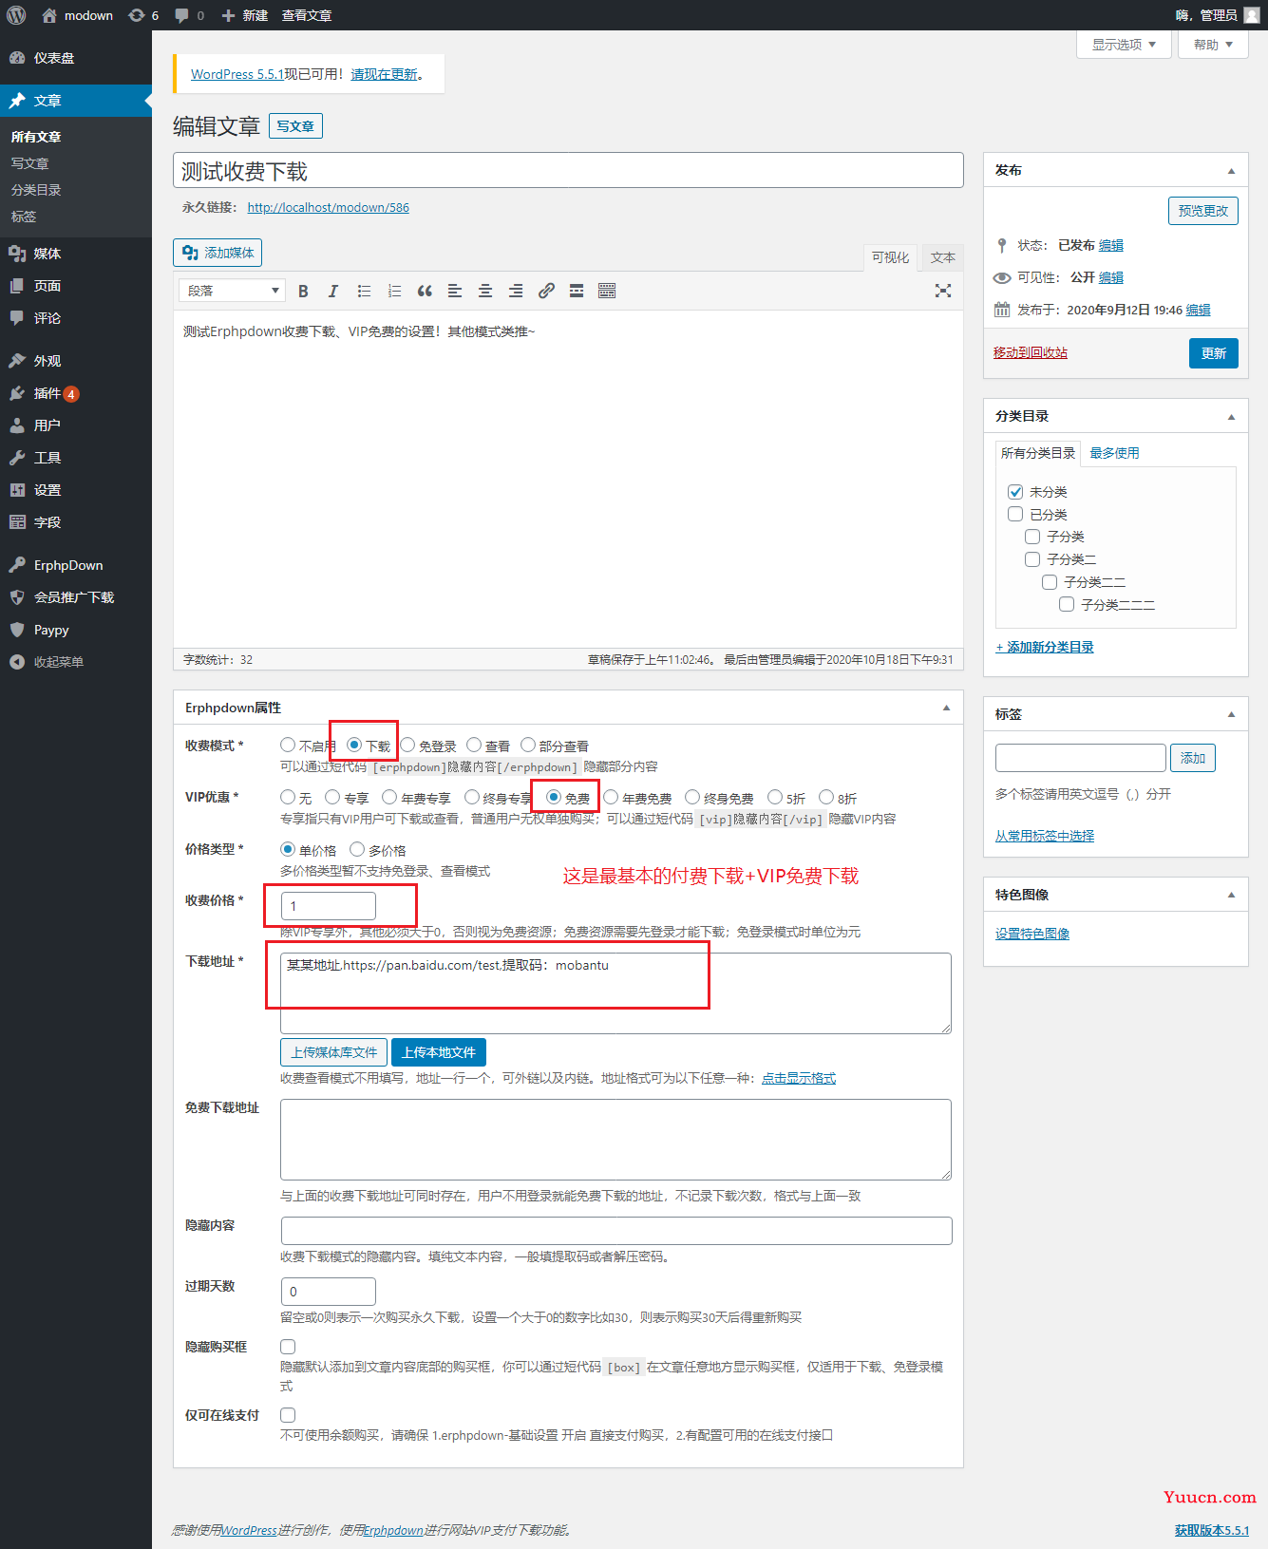Viewport: 1268px width, 1549px height.
Task: Toggle italic formatting in editor toolbar
Action: click(x=333, y=291)
